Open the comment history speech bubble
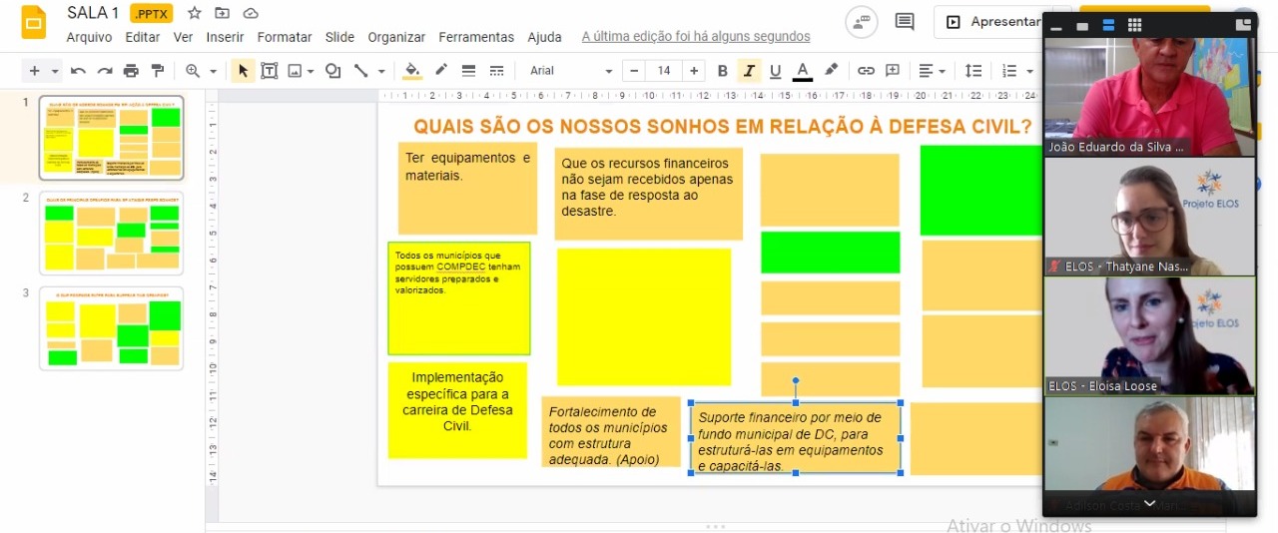 pyautogui.click(x=905, y=21)
